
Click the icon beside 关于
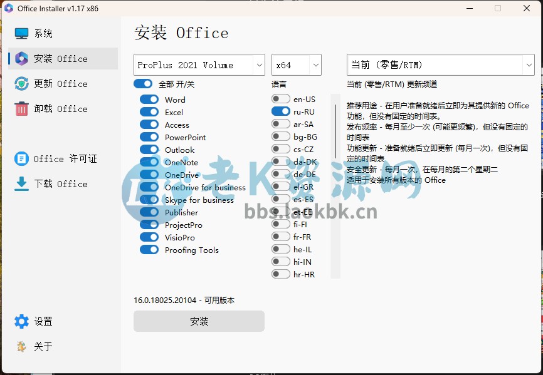pos(21,346)
